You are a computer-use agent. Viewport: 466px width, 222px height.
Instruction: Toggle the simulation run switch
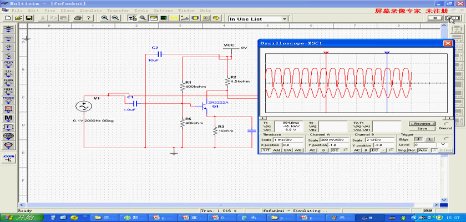point(453,18)
